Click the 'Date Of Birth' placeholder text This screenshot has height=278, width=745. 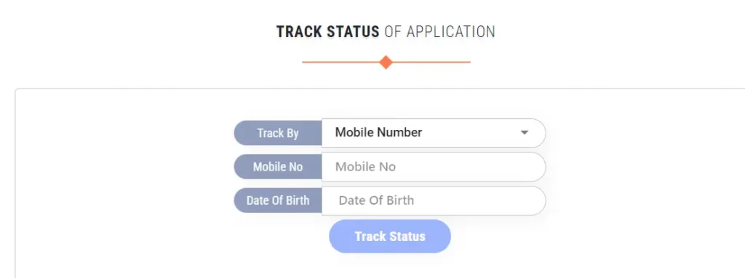(x=376, y=200)
